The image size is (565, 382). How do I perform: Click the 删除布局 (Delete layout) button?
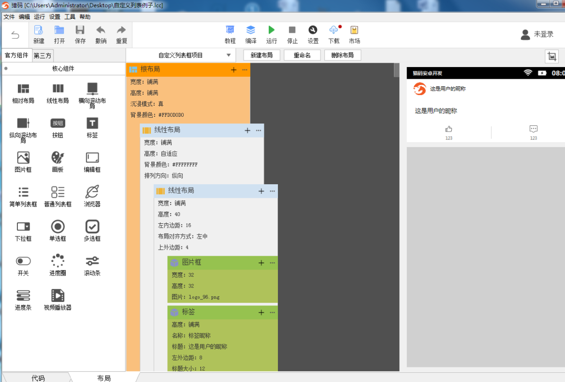tap(342, 55)
